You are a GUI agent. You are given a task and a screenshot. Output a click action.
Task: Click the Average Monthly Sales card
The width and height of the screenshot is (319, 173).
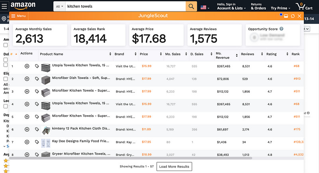[x=40, y=35]
